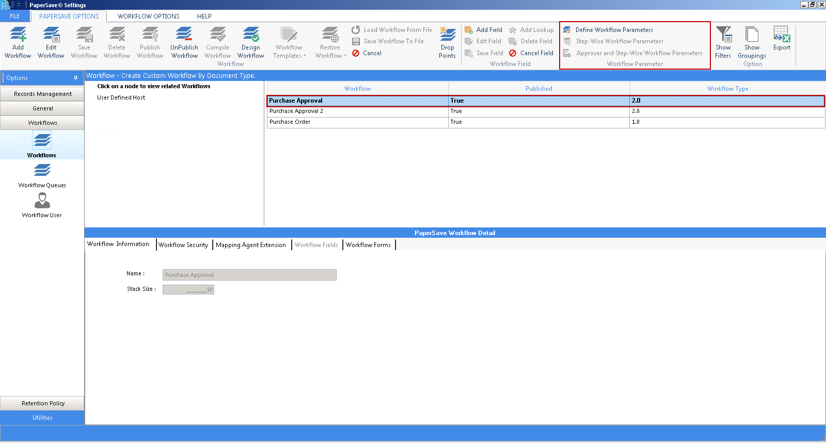826x443 pixels.
Task: Expand the Workflows section button
Action: [x=42, y=123]
